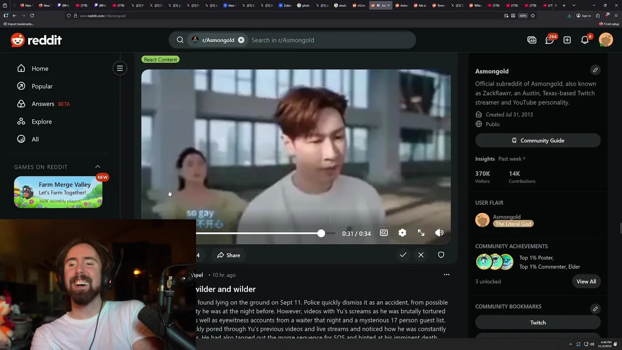Share the video post

(228, 255)
